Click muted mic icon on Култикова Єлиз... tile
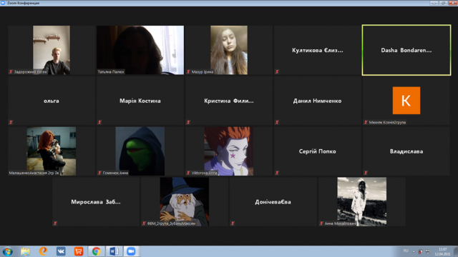Screen dimensions: 458x257 click(x=277, y=71)
